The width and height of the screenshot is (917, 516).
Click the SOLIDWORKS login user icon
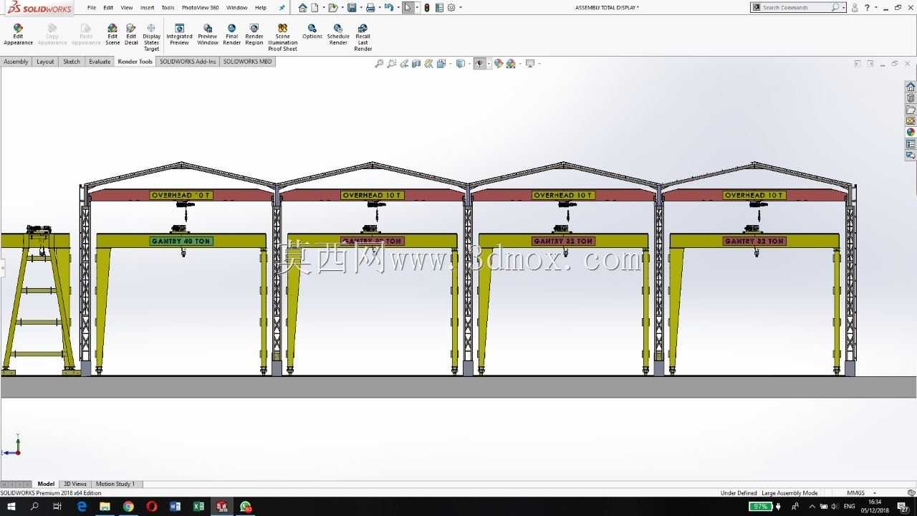tap(855, 8)
